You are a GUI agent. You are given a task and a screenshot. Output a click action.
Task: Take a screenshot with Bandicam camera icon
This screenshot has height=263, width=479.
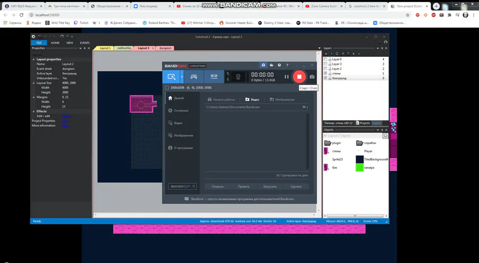pyautogui.click(x=312, y=77)
